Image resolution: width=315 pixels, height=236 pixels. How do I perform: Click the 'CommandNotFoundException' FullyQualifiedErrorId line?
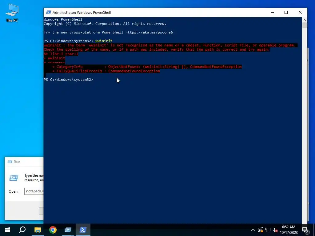click(x=106, y=71)
